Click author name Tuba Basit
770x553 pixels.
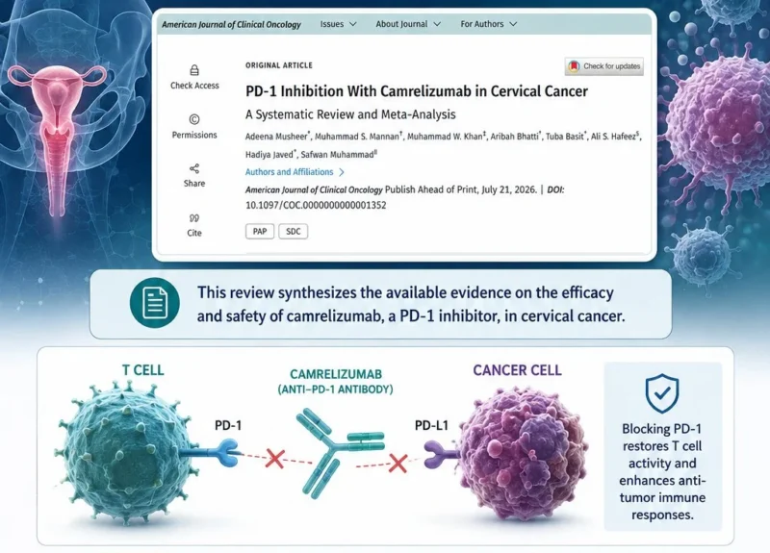click(x=564, y=137)
